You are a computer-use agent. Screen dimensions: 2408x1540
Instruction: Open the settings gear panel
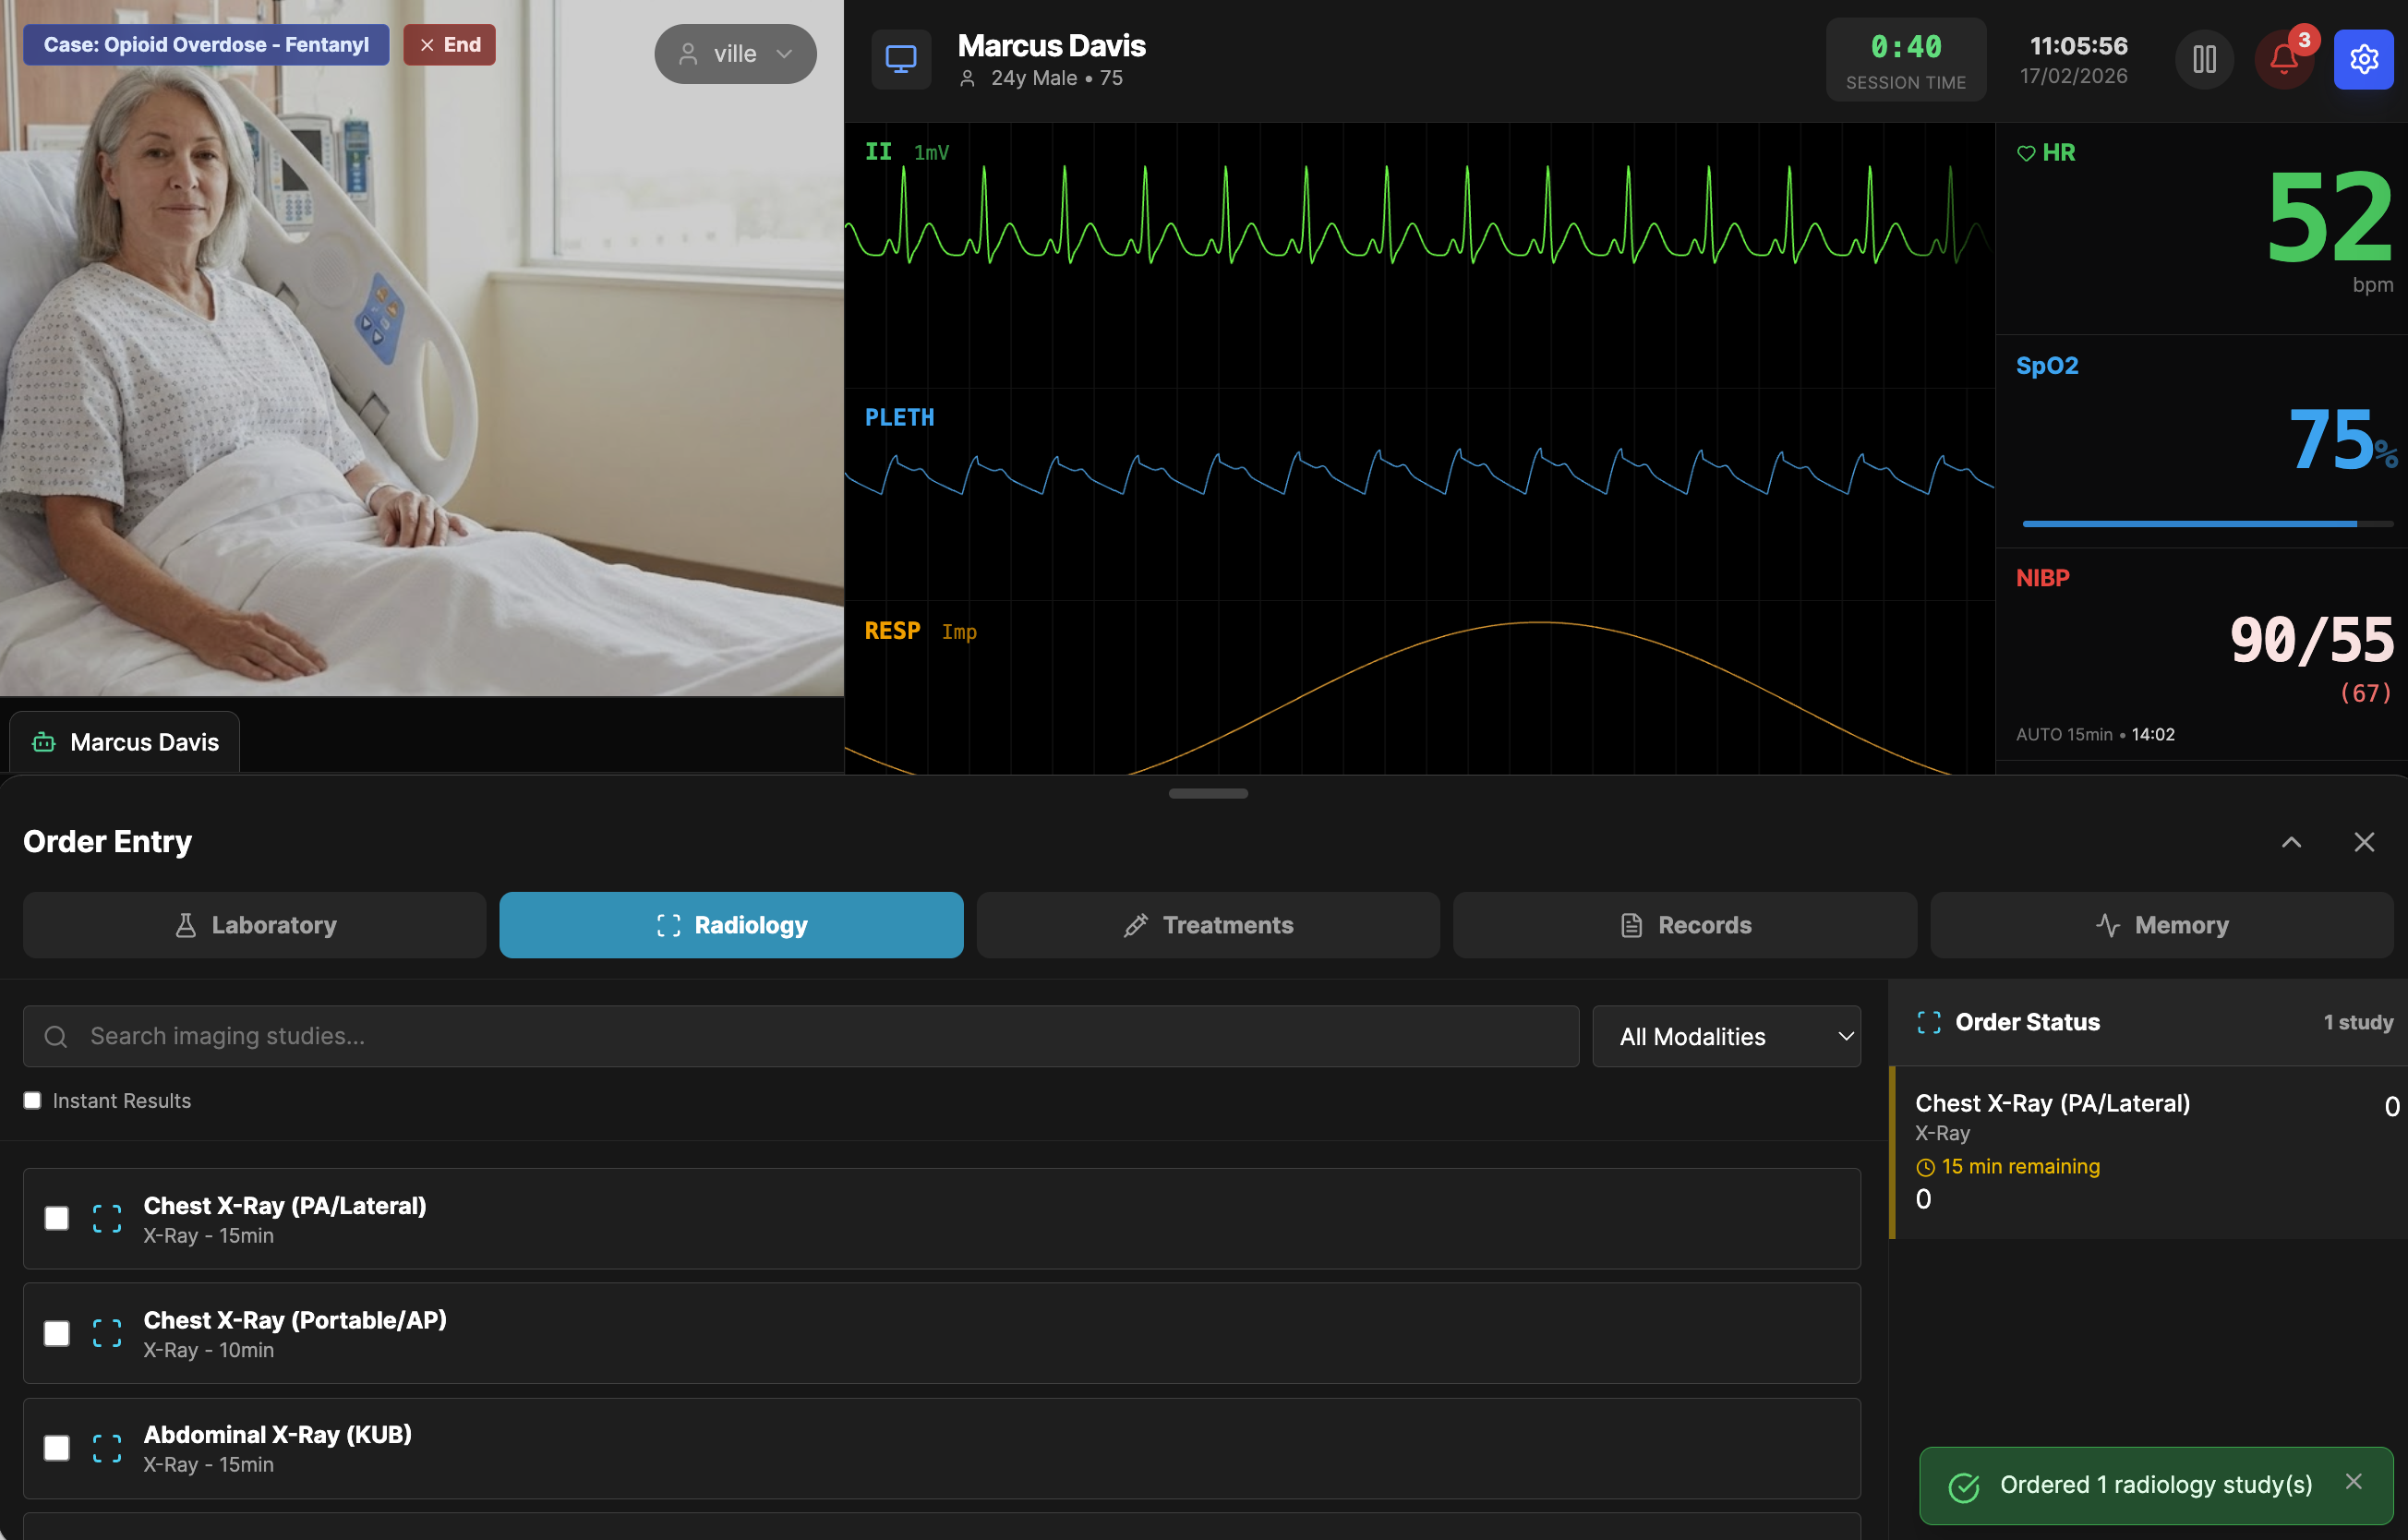[x=2363, y=59]
